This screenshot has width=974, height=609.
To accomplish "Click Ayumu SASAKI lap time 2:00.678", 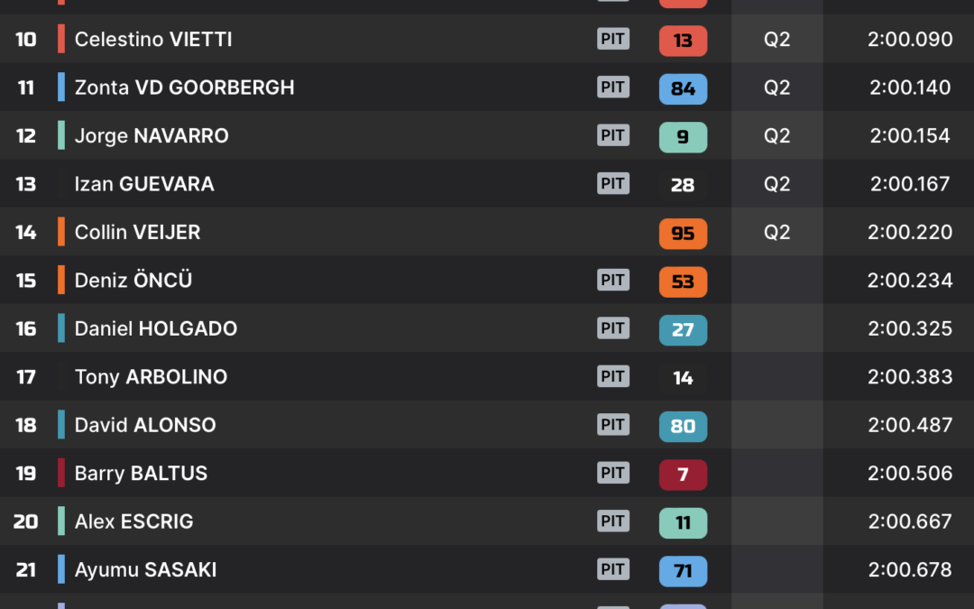I will [x=909, y=569].
